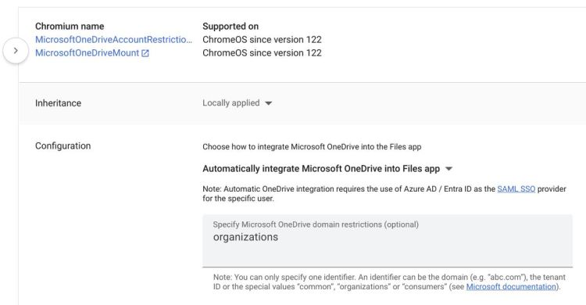Click note starting with "Note: Automatic OneDrive integration"
The height and width of the screenshot is (305, 586).
point(384,194)
